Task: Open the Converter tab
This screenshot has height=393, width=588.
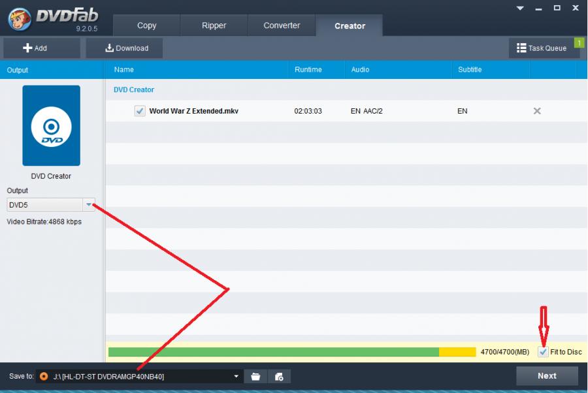Action: (282, 25)
